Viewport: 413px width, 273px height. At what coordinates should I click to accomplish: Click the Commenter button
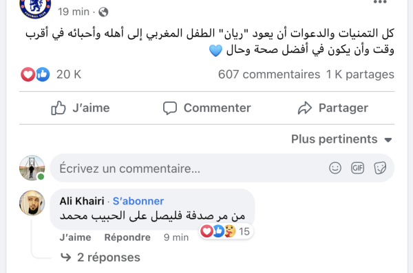[x=206, y=108]
